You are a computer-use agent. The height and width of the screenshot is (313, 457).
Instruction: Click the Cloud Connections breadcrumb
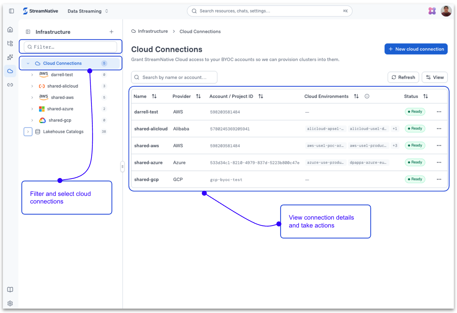(x=200, y=32)
